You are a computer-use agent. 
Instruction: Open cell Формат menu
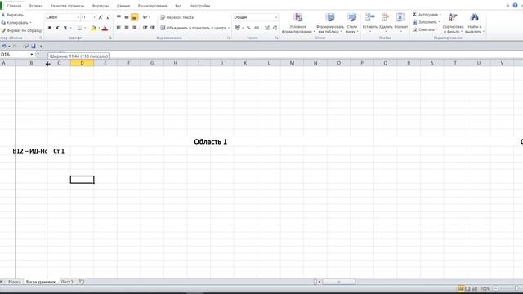(x=401, y=22)
